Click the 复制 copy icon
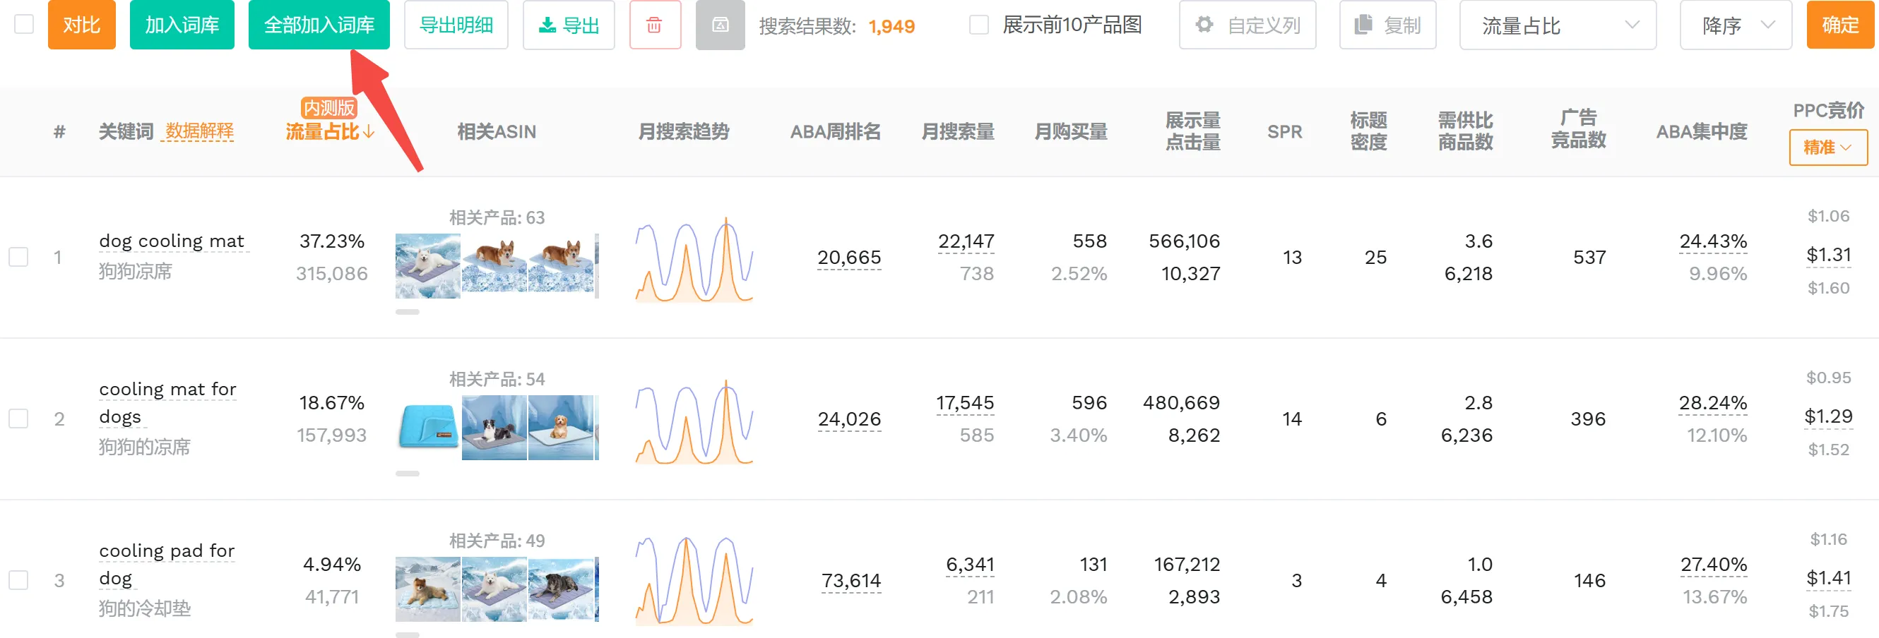Screen dimensions: 1879x638 pos(1387,25)
